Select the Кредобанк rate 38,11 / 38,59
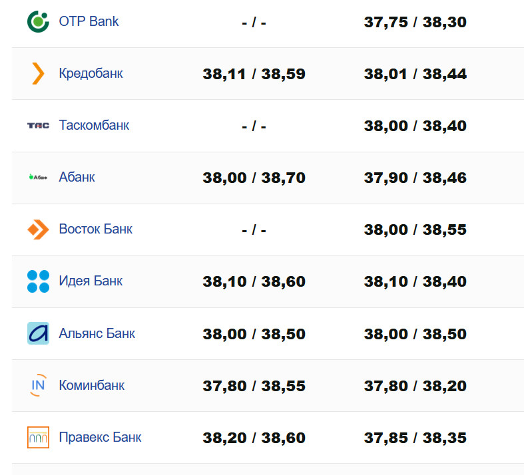This screenshot has height=475, width=524. (254, 74)
